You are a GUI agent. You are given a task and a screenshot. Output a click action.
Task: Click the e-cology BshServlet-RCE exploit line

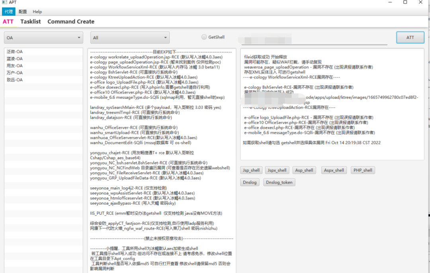pyautogui.click(x=134, y=72)
